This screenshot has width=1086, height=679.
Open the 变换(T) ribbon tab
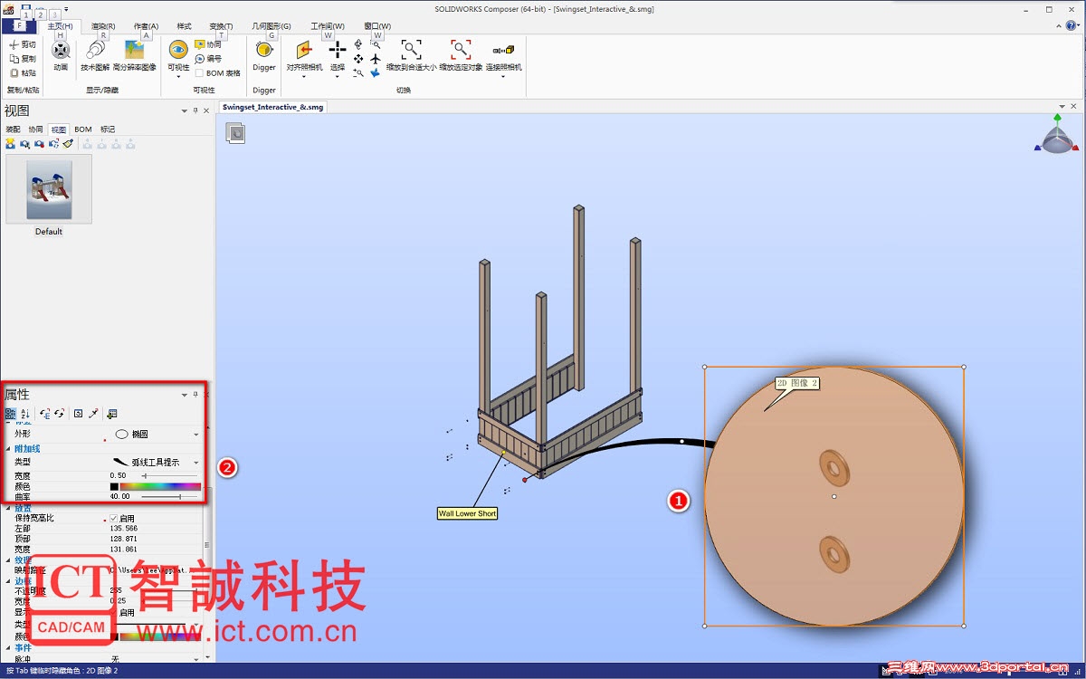tap(221, 26)
